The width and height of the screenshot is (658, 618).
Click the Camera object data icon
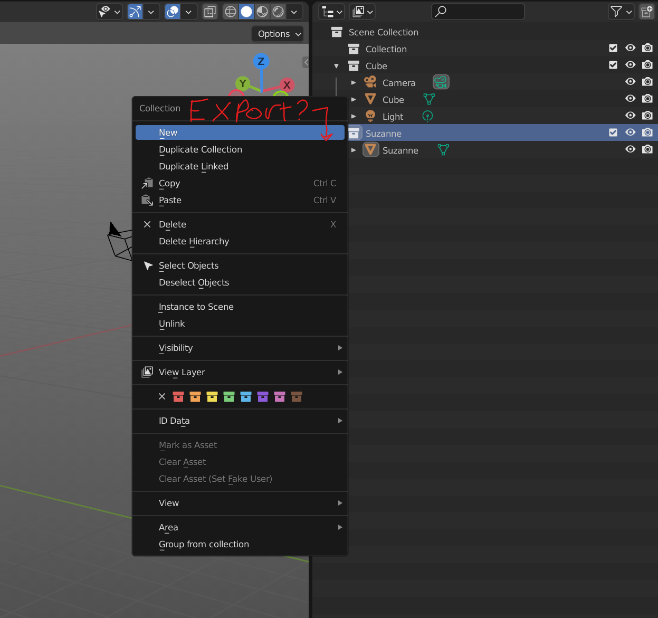(x=441, y=82)
